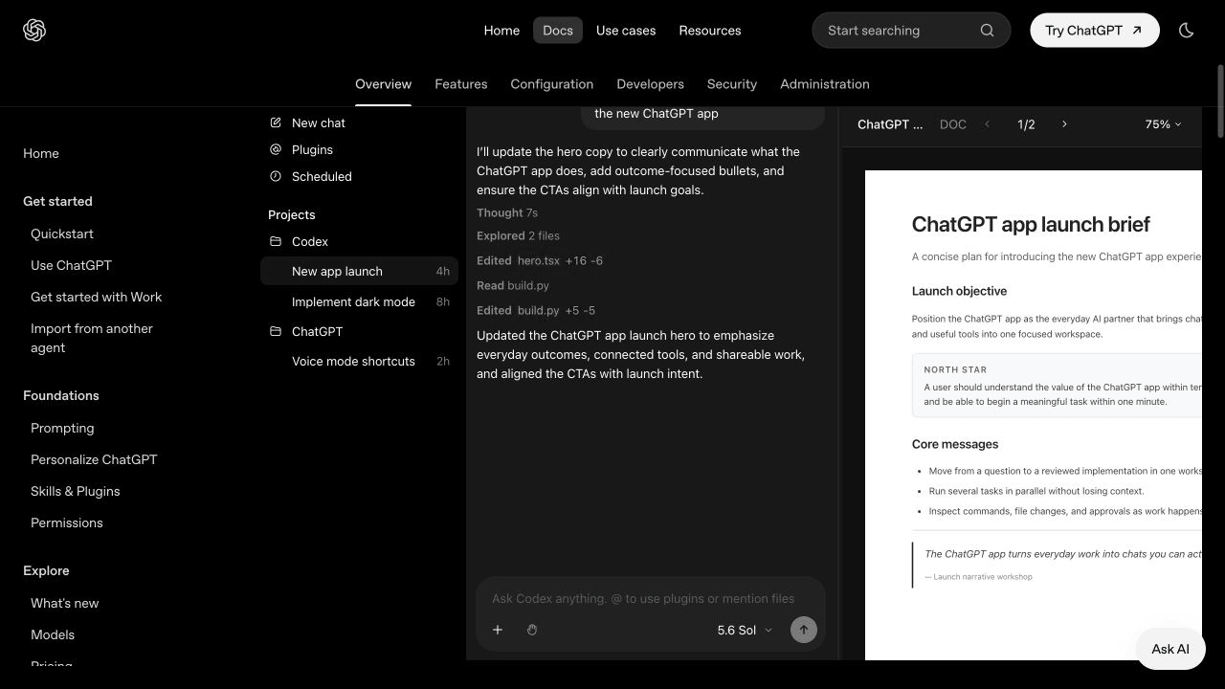Click the Projects section heading
The width and height of the screenshot is (1225, 689).
click(x=292, y=214)
